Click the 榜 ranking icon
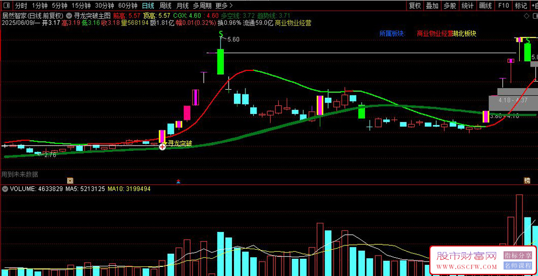The width and height of the screenshot is (538, 276). (x=527, y=180)
